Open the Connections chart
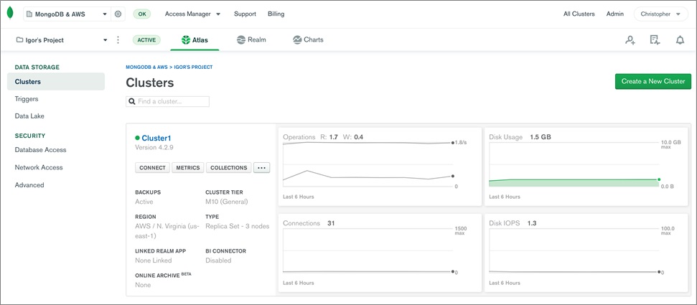 click(380, 253)
